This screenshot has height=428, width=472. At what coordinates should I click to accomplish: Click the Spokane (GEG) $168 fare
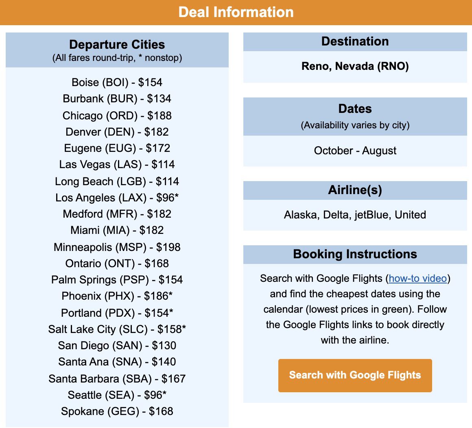pos(117,411)
